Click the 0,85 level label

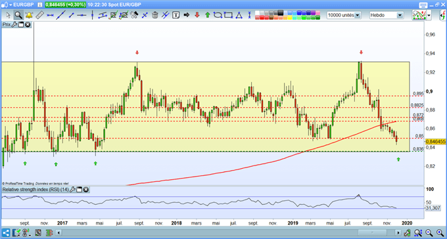(419, 136)
